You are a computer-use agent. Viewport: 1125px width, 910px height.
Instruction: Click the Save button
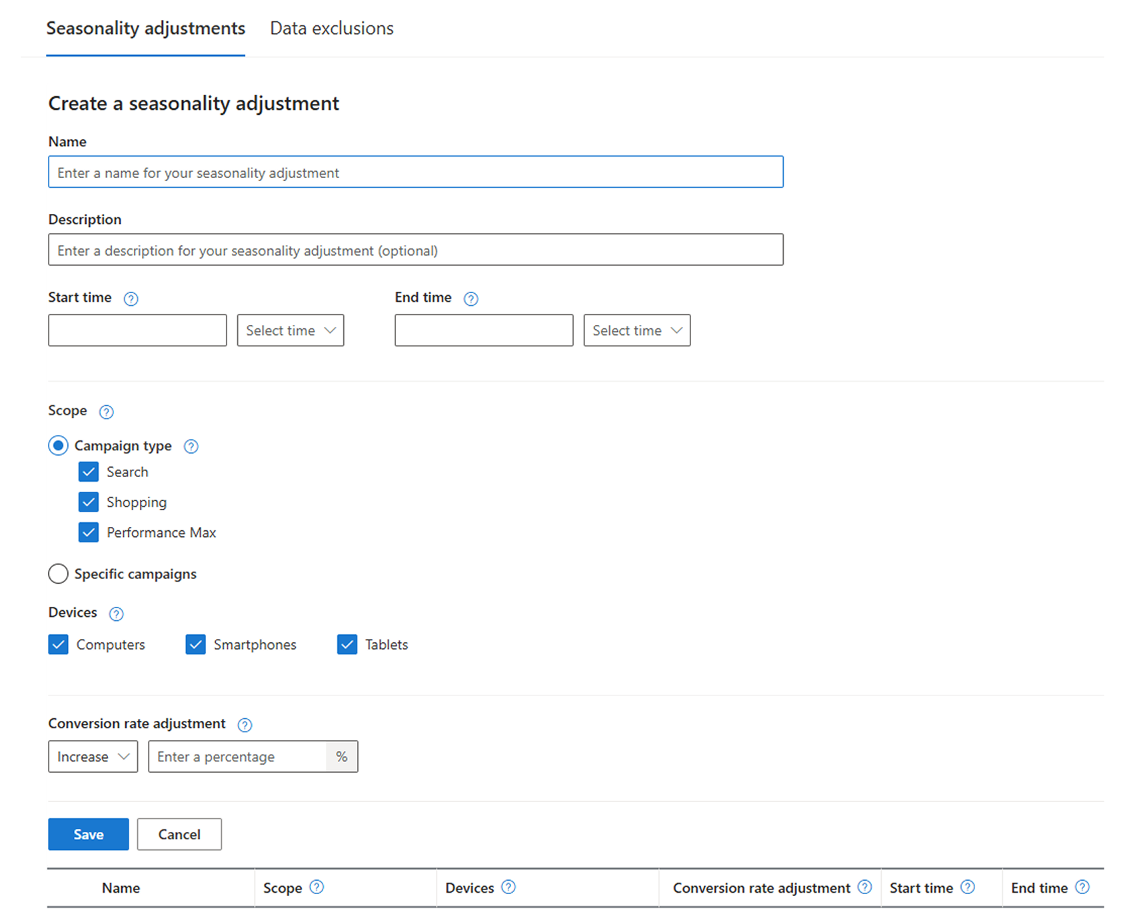88,834
